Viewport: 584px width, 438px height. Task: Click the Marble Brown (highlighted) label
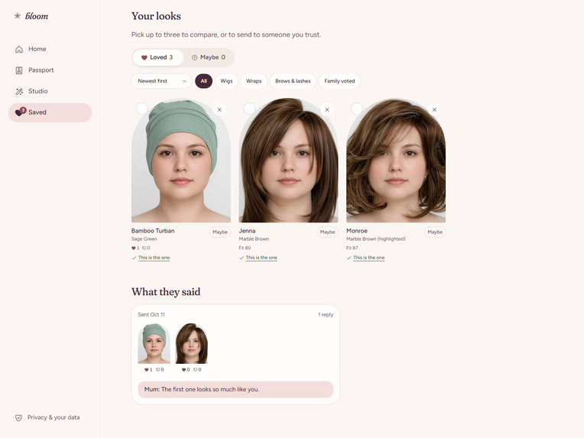pos(376,239)
